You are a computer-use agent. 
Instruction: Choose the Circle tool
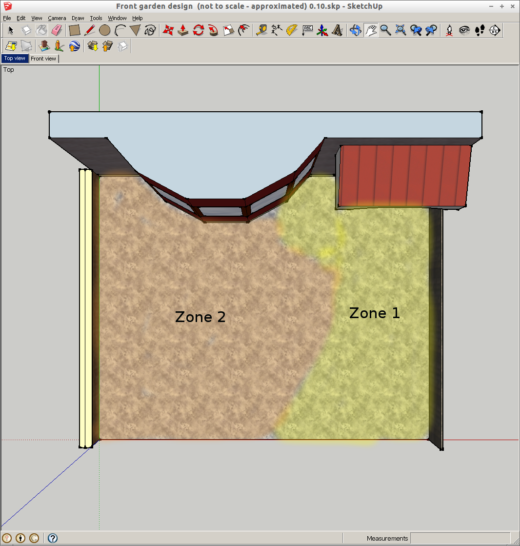105,30
